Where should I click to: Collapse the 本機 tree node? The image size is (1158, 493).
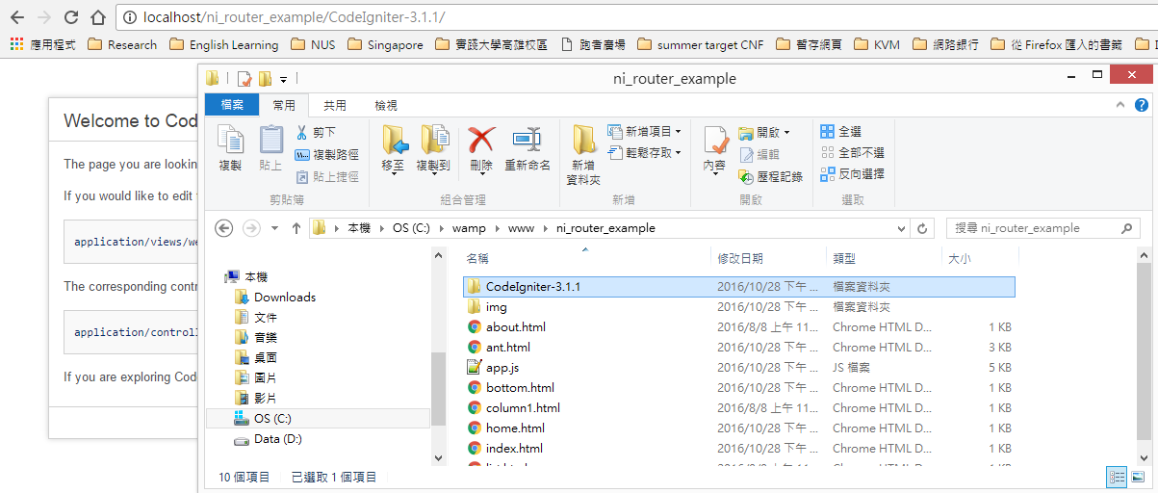(216, 276)
